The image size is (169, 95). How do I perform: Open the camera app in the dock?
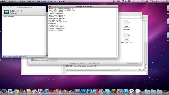tap(22, 91)
